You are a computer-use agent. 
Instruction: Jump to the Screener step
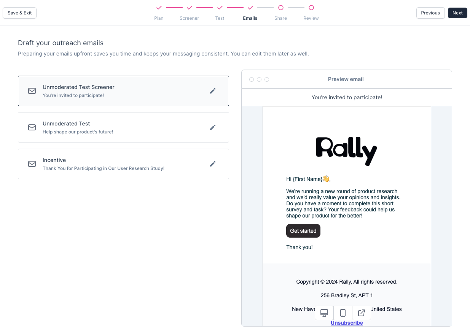[x=190, y=12]
